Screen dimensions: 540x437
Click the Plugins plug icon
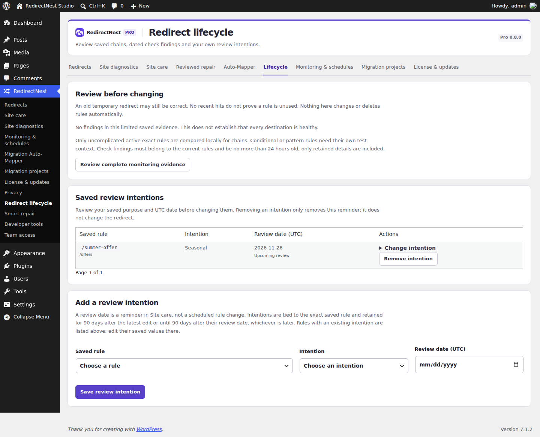7,266
